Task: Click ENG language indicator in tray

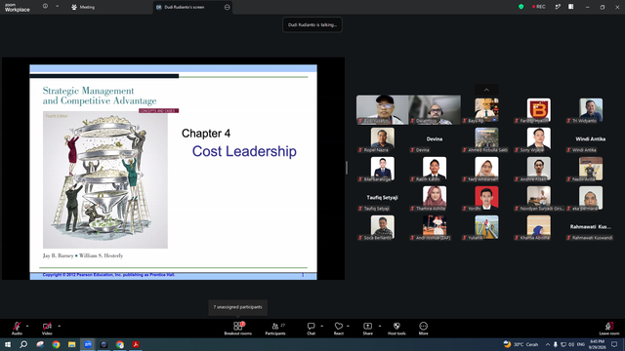Action: coord(581,344)
